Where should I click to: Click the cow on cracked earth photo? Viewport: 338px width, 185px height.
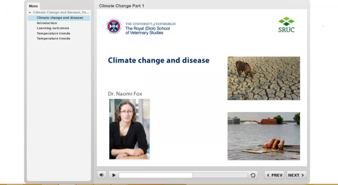[x=264, y=78]
